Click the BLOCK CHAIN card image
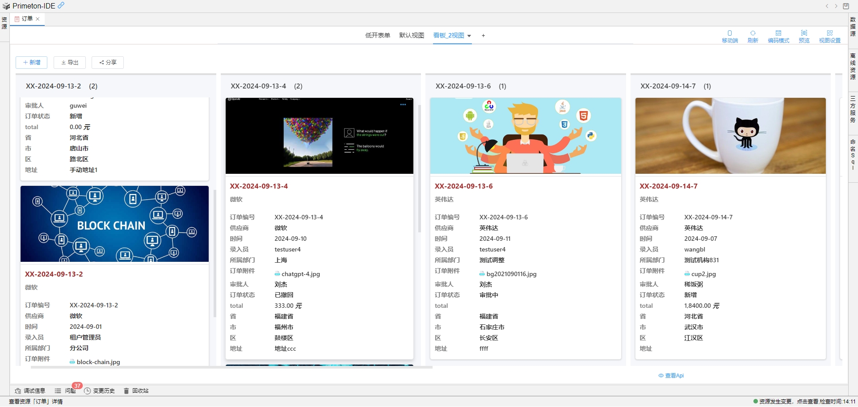858x407 pixels. click(114, 224)
